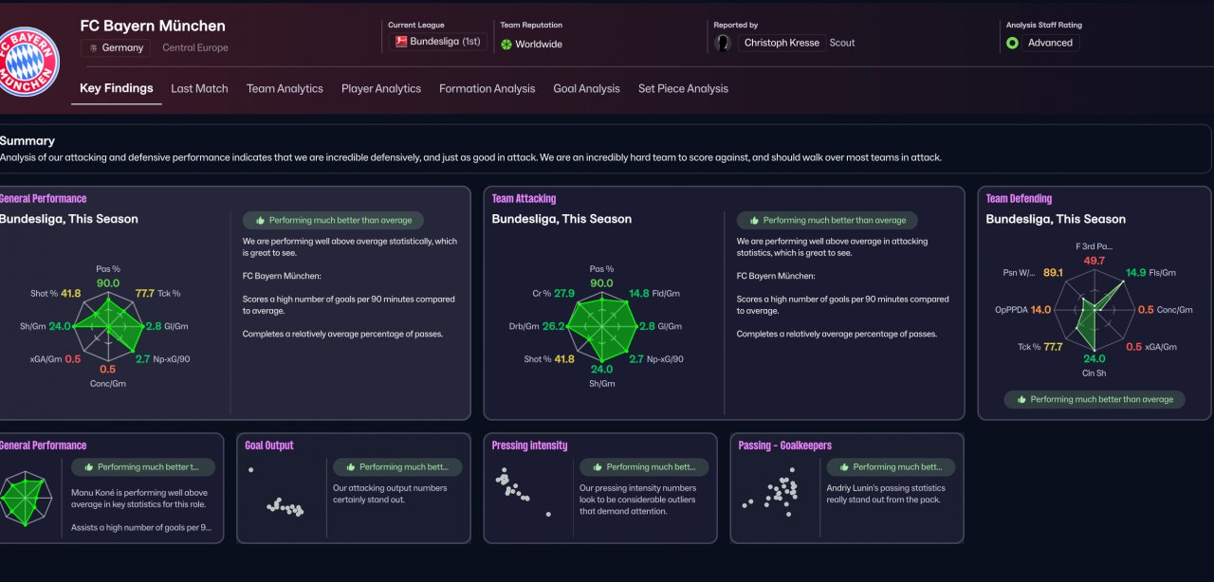Click Christoph Kresse's scout avatar icon
The height and width of the screenshot is (582, 1214).
(724, 43)
